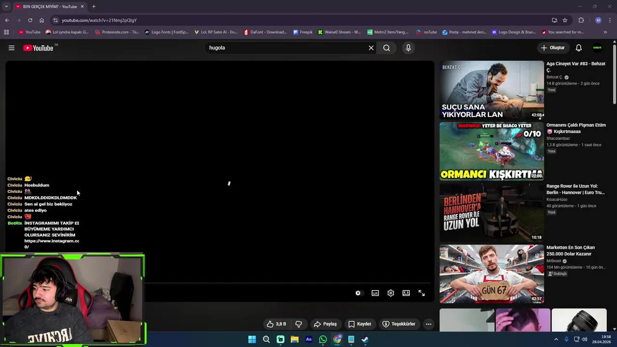Open the Freepik bookmark
617x347 pixels.
tap(303, 32)
